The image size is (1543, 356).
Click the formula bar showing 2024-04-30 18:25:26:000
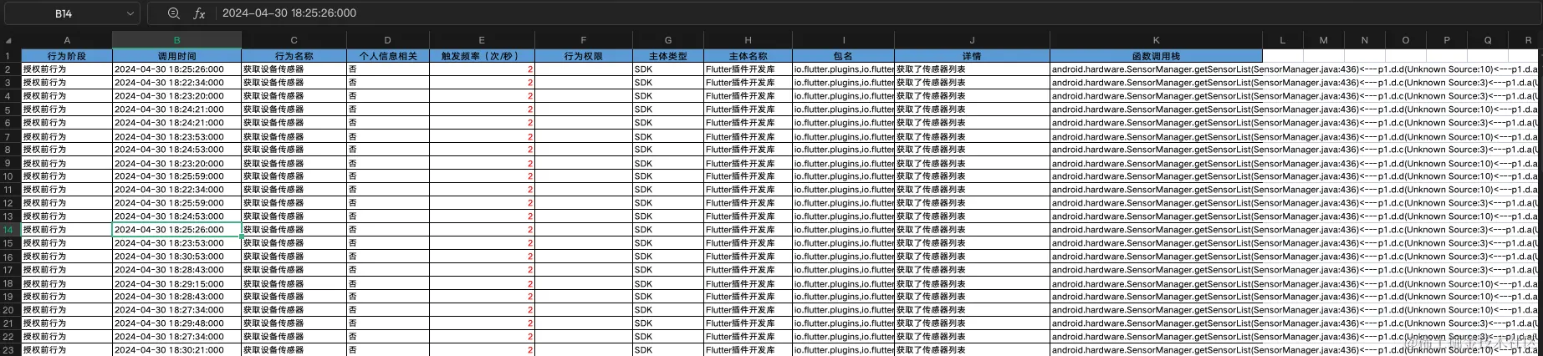(x=876, y=13)
